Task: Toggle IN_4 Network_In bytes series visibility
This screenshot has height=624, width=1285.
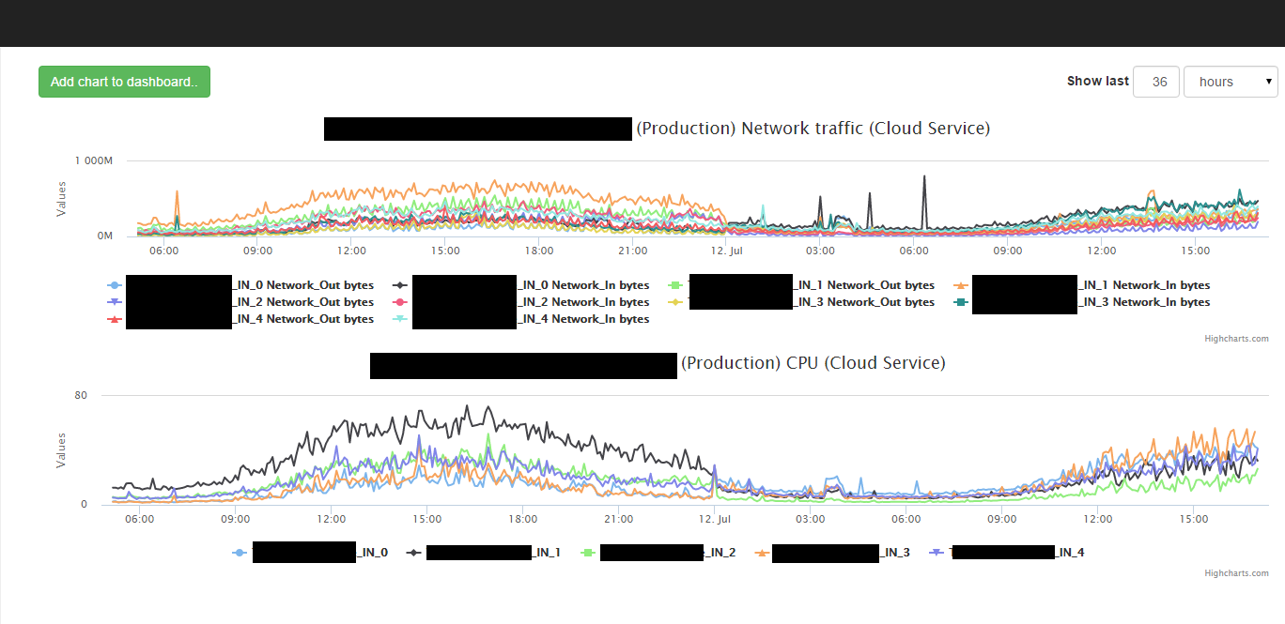Action: pyautogui.click(x=583, y=319)
